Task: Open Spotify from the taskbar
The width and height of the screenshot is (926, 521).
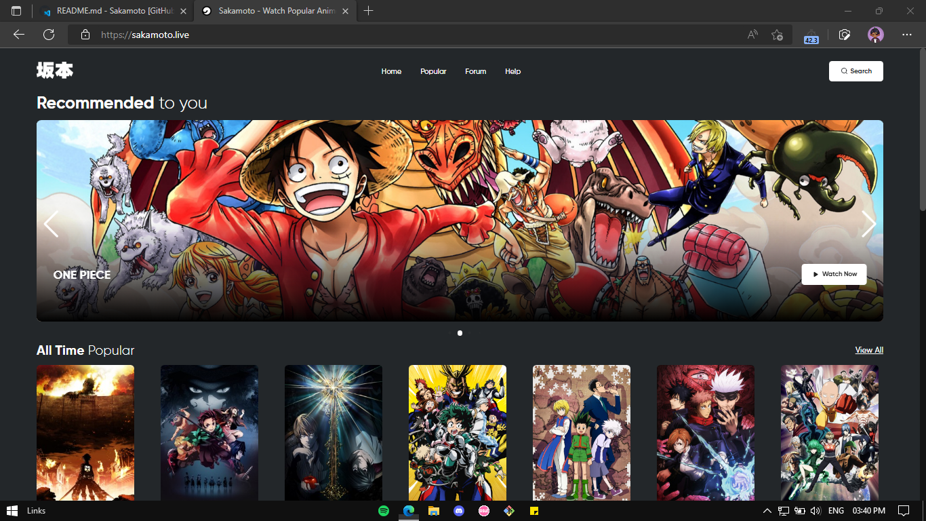Action: coord(384,511)
